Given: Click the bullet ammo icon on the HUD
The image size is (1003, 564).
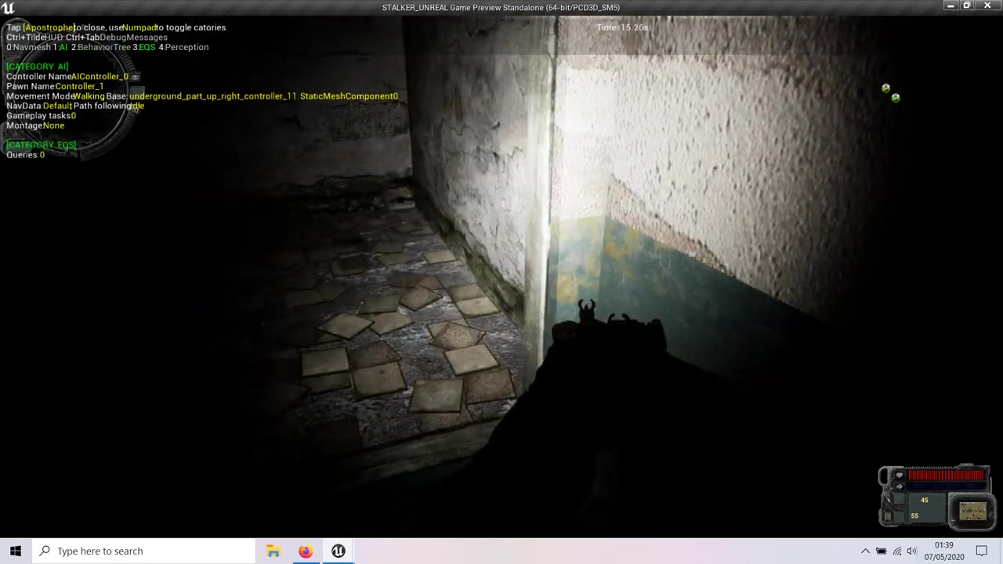Looking at the screenshot, I should 887,500.
